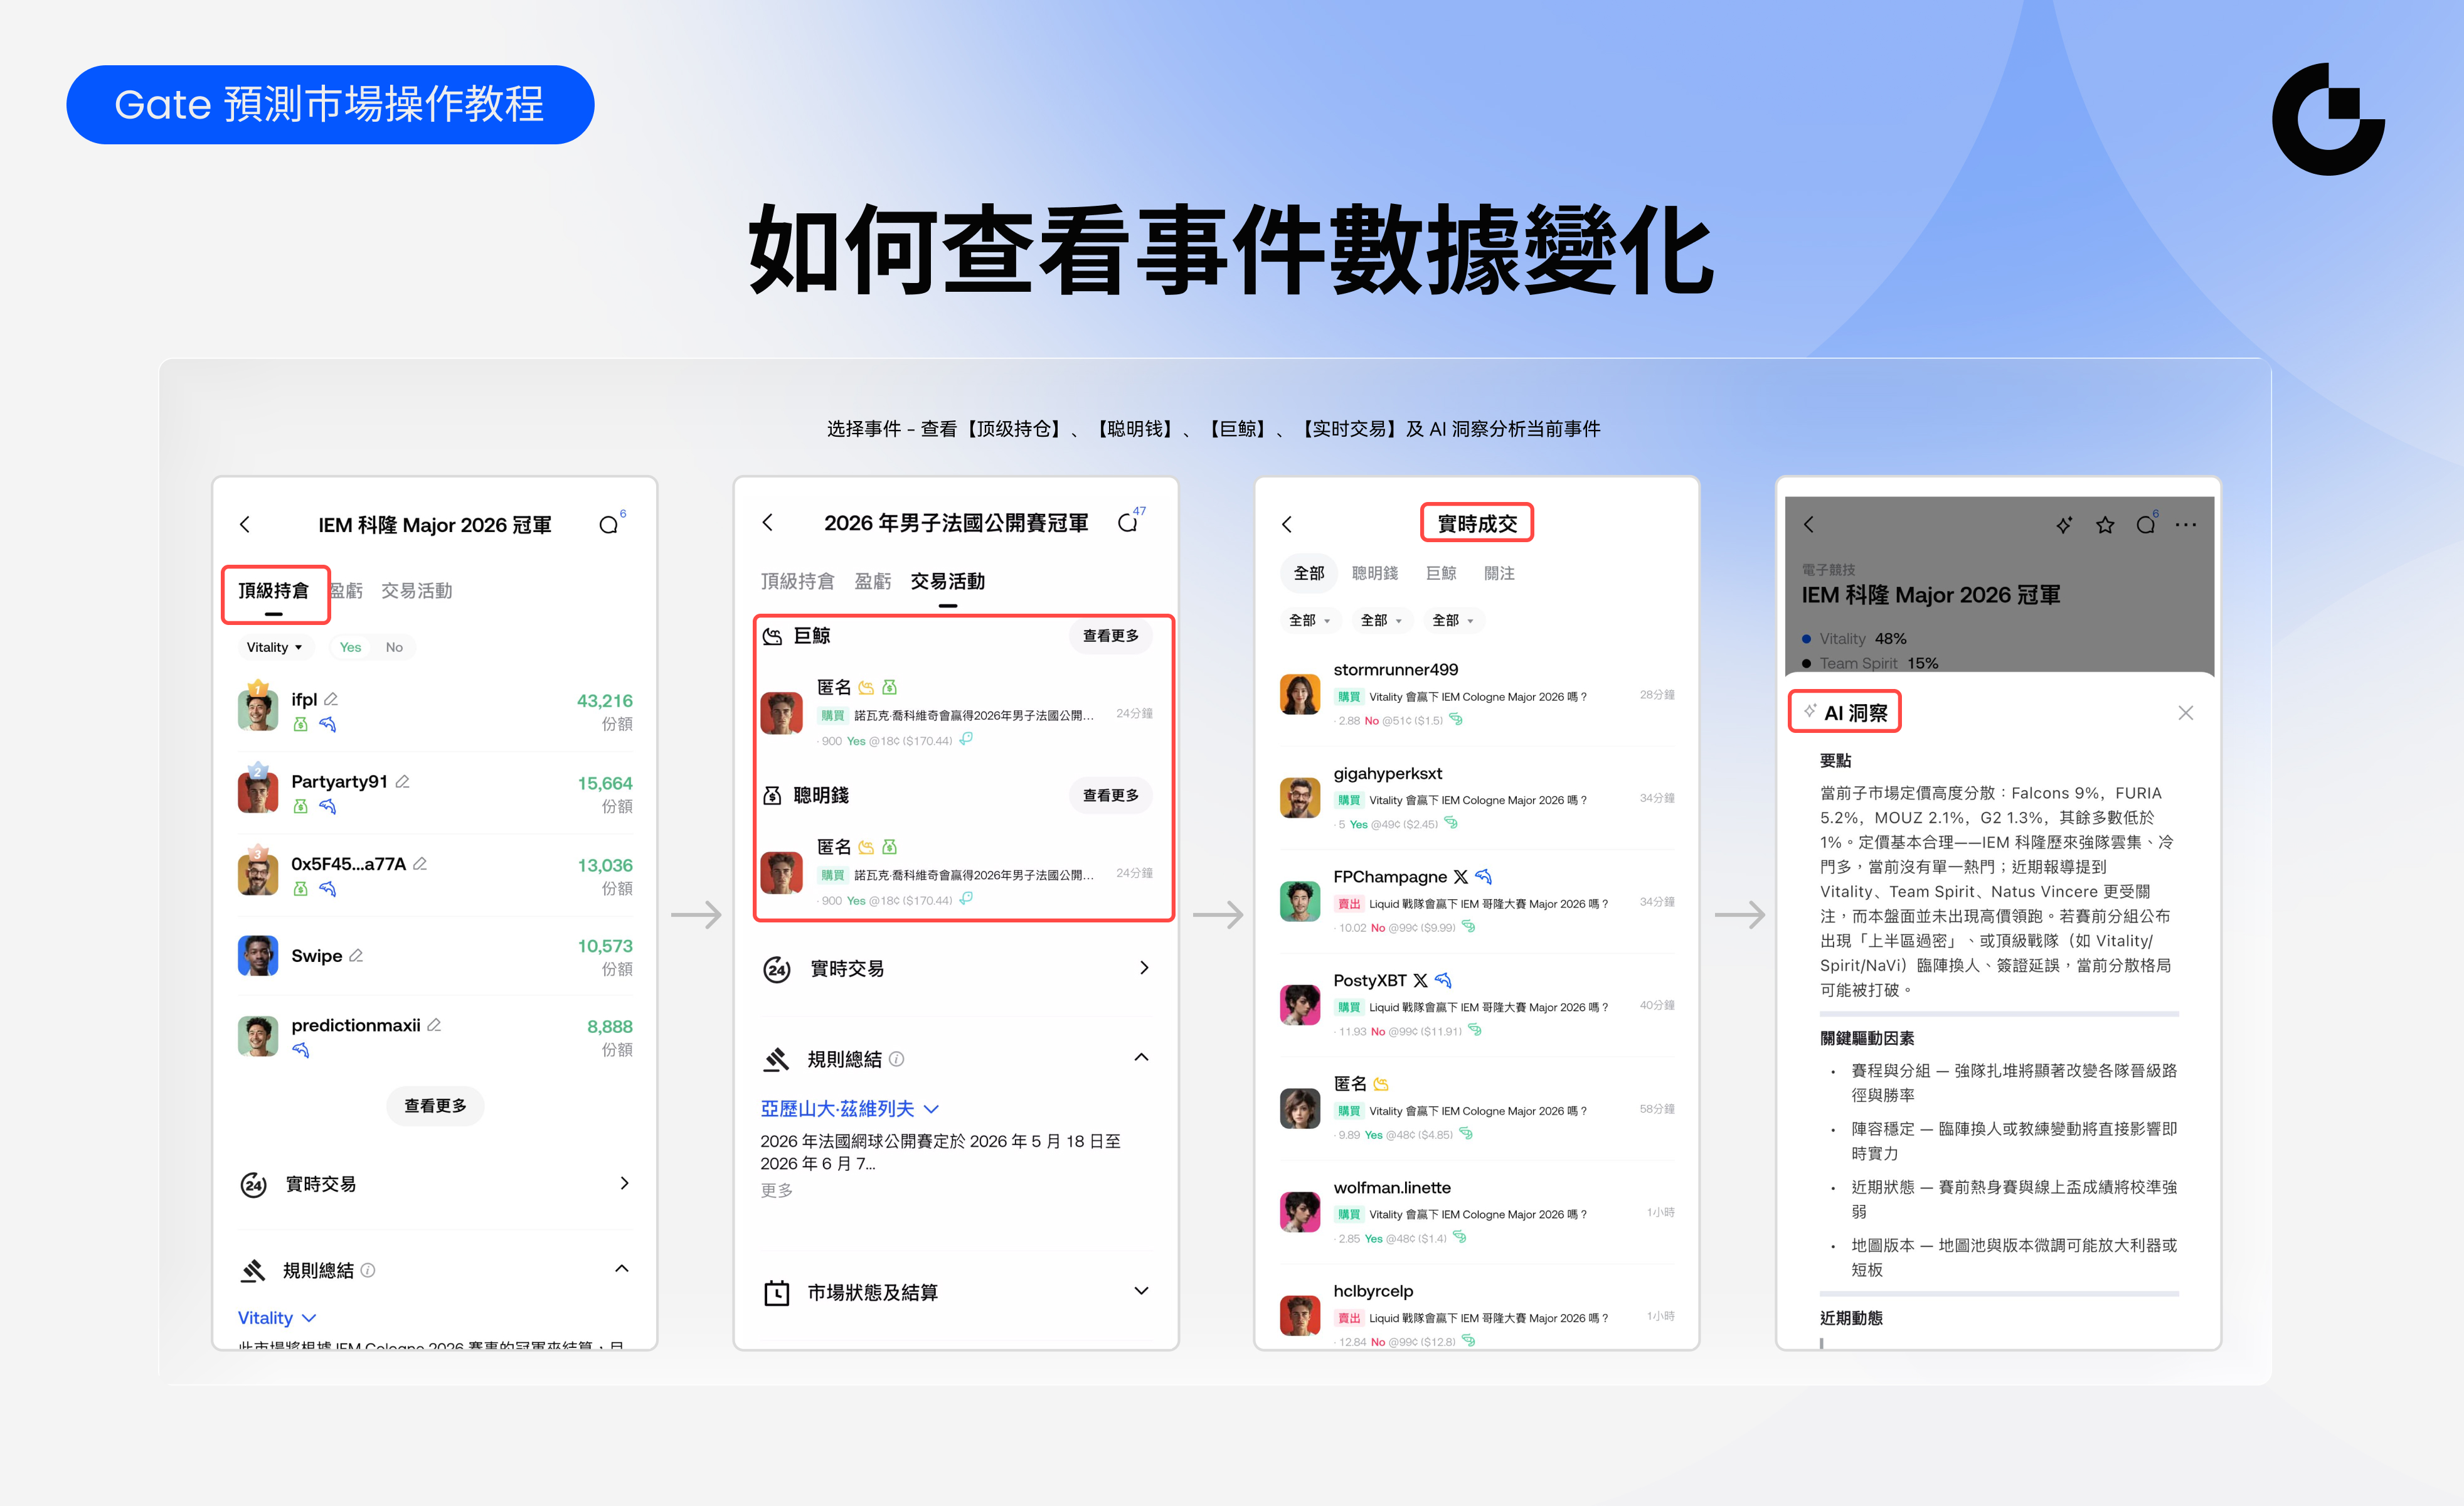Click the ifpl username
2464x1506 pixels.
click(x=304, y=700)
